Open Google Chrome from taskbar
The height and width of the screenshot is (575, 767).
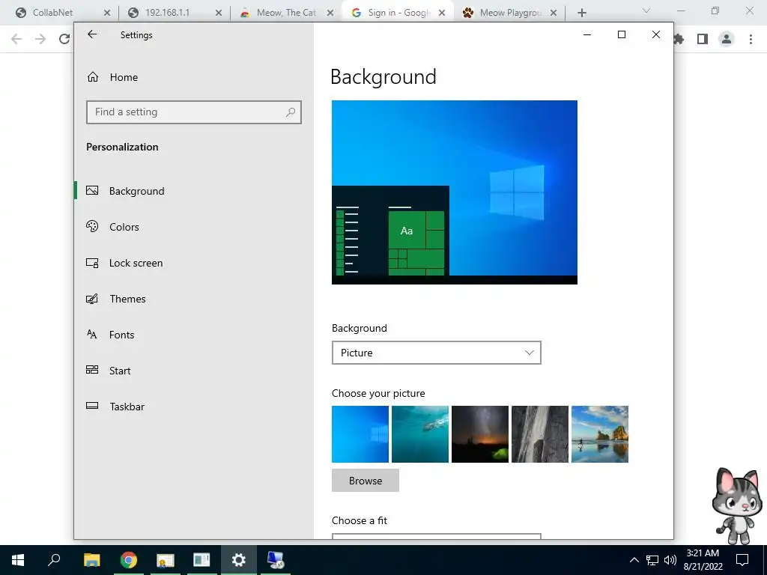pyautogui.click(x=129, y=560)
